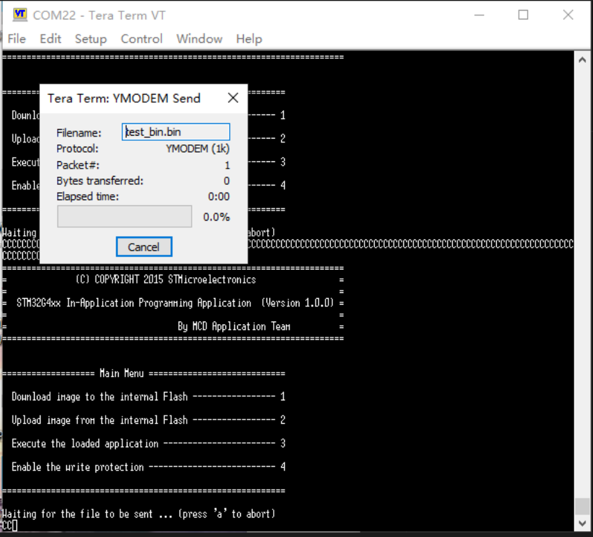Minimize the Tera Term window

(x=479, y=15)
